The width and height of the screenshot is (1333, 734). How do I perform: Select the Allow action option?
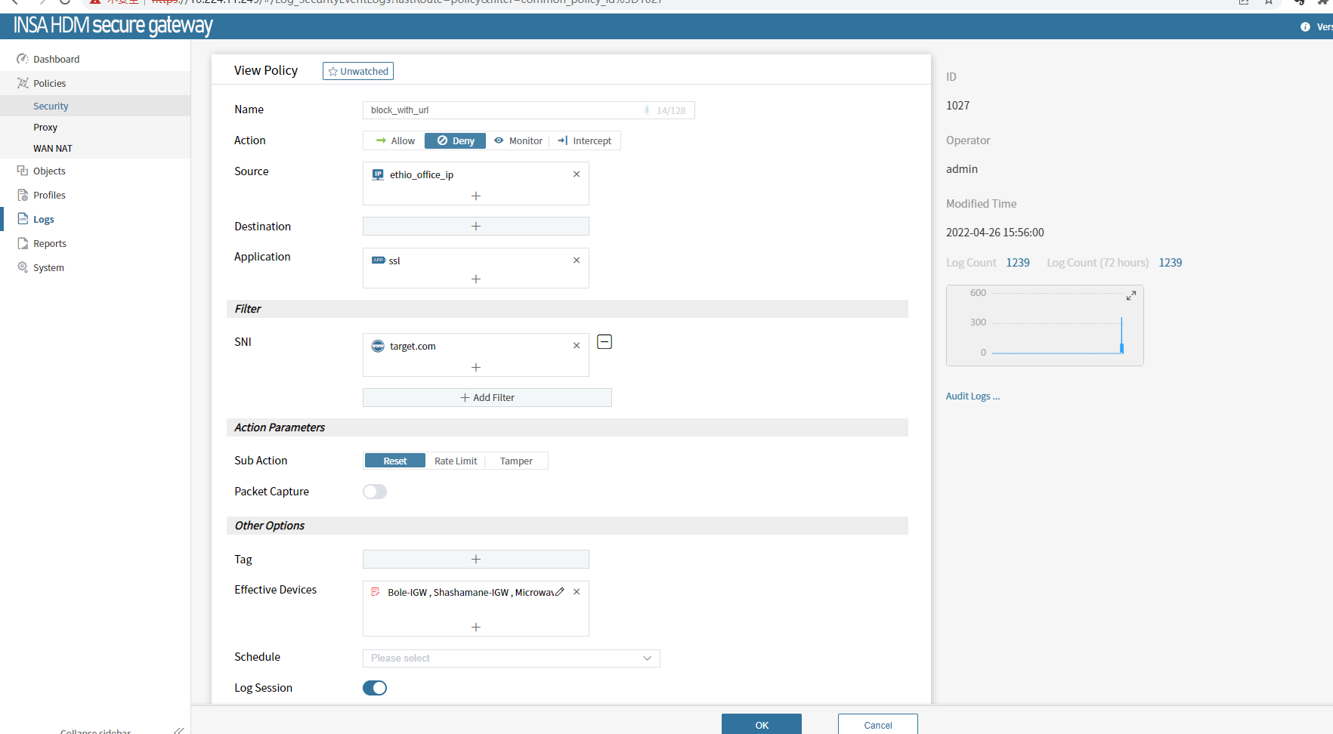pos(395,141)
